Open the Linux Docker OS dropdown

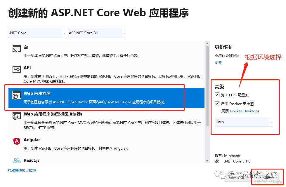(x=271, y=122)
